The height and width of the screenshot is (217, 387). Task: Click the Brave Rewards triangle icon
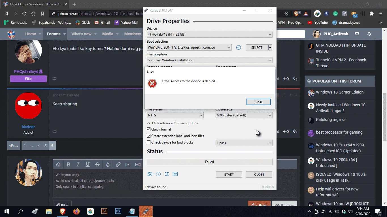click(306, 14)
